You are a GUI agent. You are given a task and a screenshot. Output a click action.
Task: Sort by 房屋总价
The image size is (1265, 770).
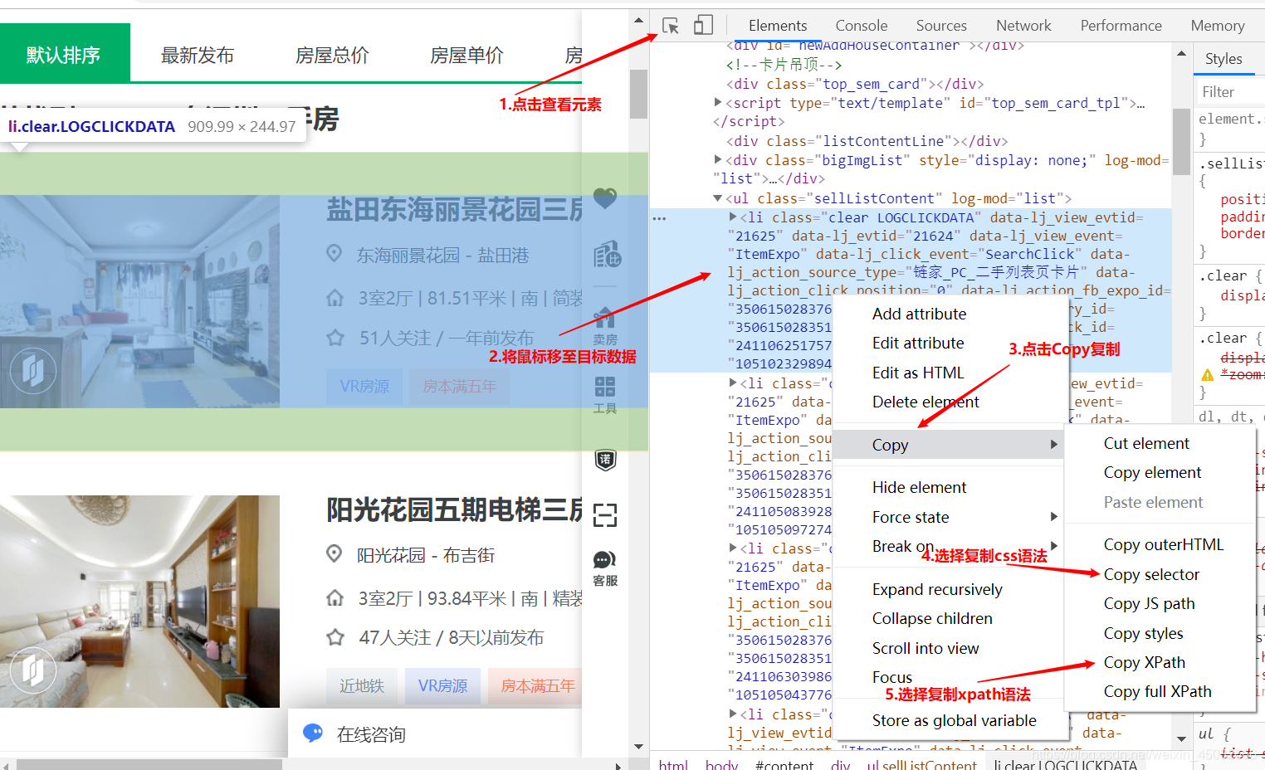[x=332, y=55]
